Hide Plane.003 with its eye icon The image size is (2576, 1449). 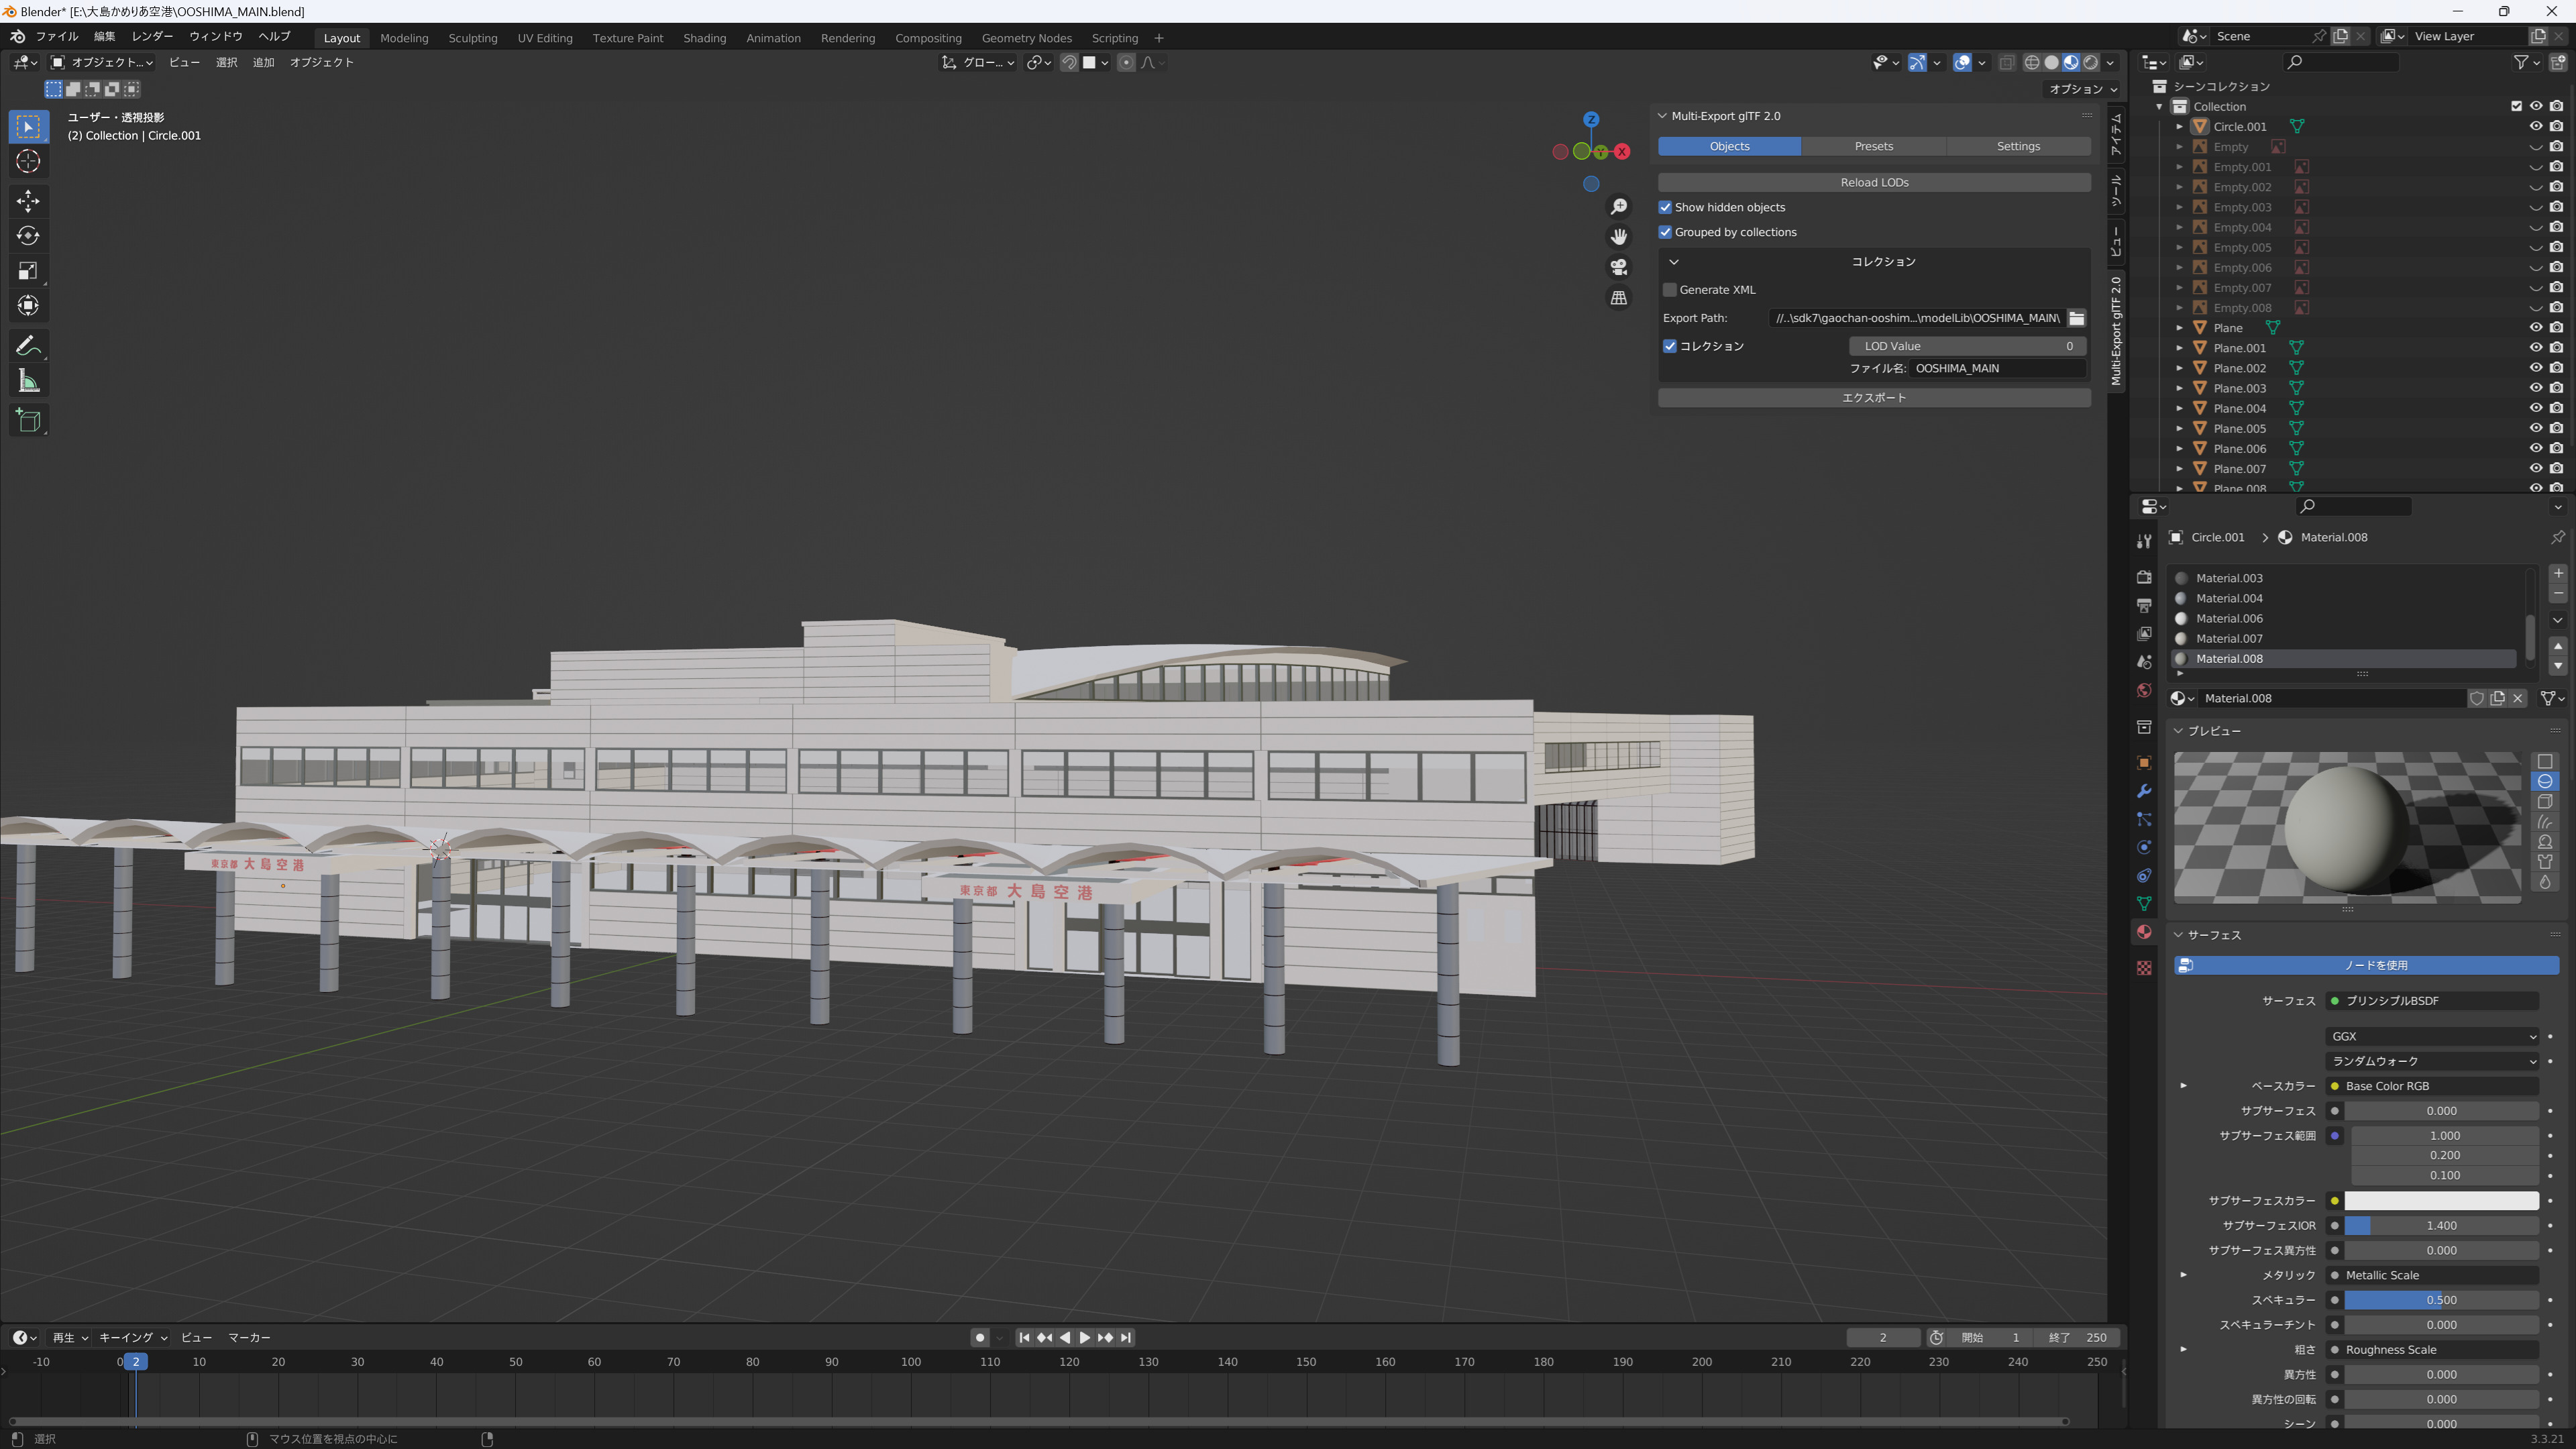(x=2535, y=388)
